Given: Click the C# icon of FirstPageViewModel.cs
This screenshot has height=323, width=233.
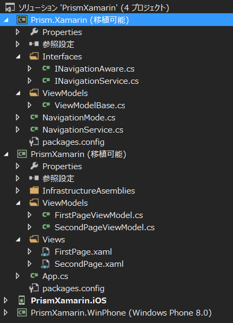Looking at the screenshot, I should [46, 215].
